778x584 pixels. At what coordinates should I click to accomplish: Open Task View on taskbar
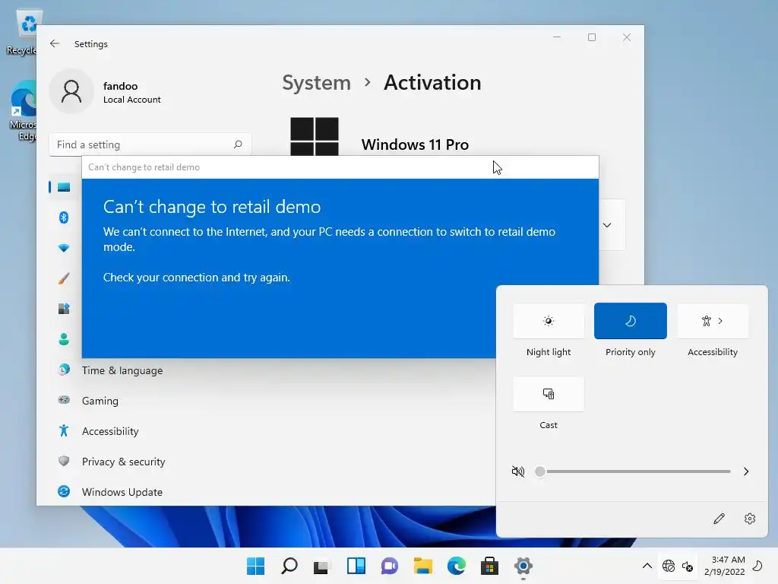click(321, 566)
